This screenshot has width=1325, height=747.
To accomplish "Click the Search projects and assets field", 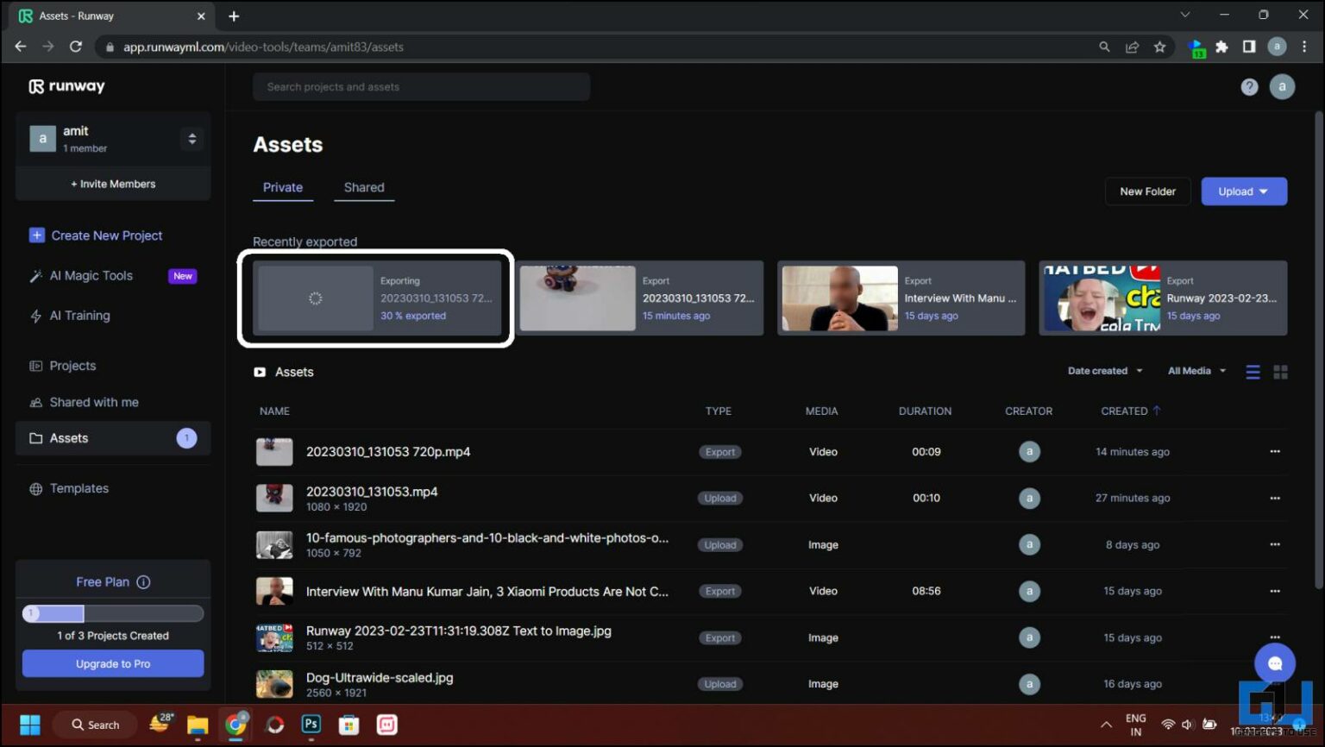I will tap(421, 87).
